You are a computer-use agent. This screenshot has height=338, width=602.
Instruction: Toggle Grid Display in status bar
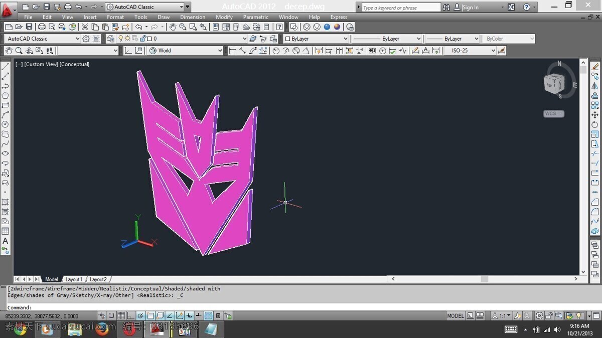(121, 316)
